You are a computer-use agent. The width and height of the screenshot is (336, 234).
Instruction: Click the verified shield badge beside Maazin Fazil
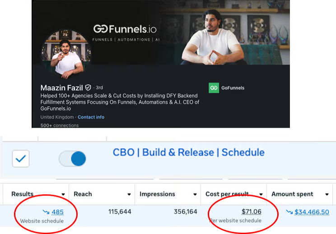pos(88,88)
